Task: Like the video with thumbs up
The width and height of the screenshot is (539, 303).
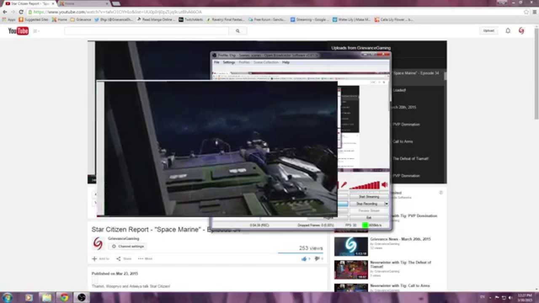Action: 304,259
